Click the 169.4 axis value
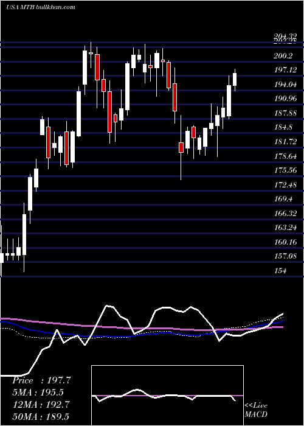 [283, 199]
